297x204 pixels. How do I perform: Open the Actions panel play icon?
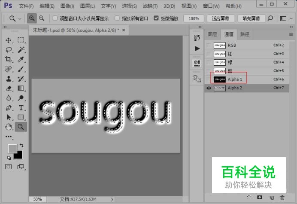pyautogui.click(x=197, y=49)
